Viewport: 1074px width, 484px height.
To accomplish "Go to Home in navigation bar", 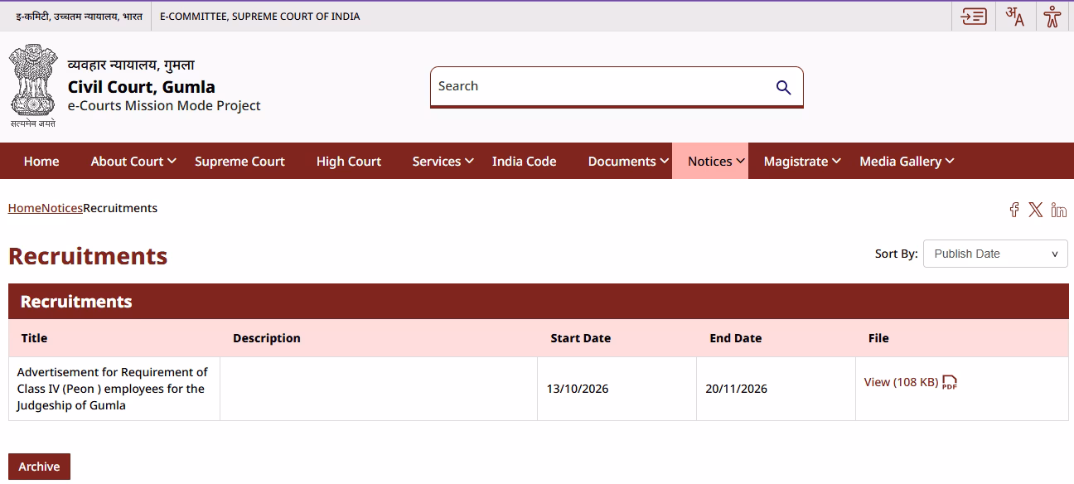I will pos(41,161).
